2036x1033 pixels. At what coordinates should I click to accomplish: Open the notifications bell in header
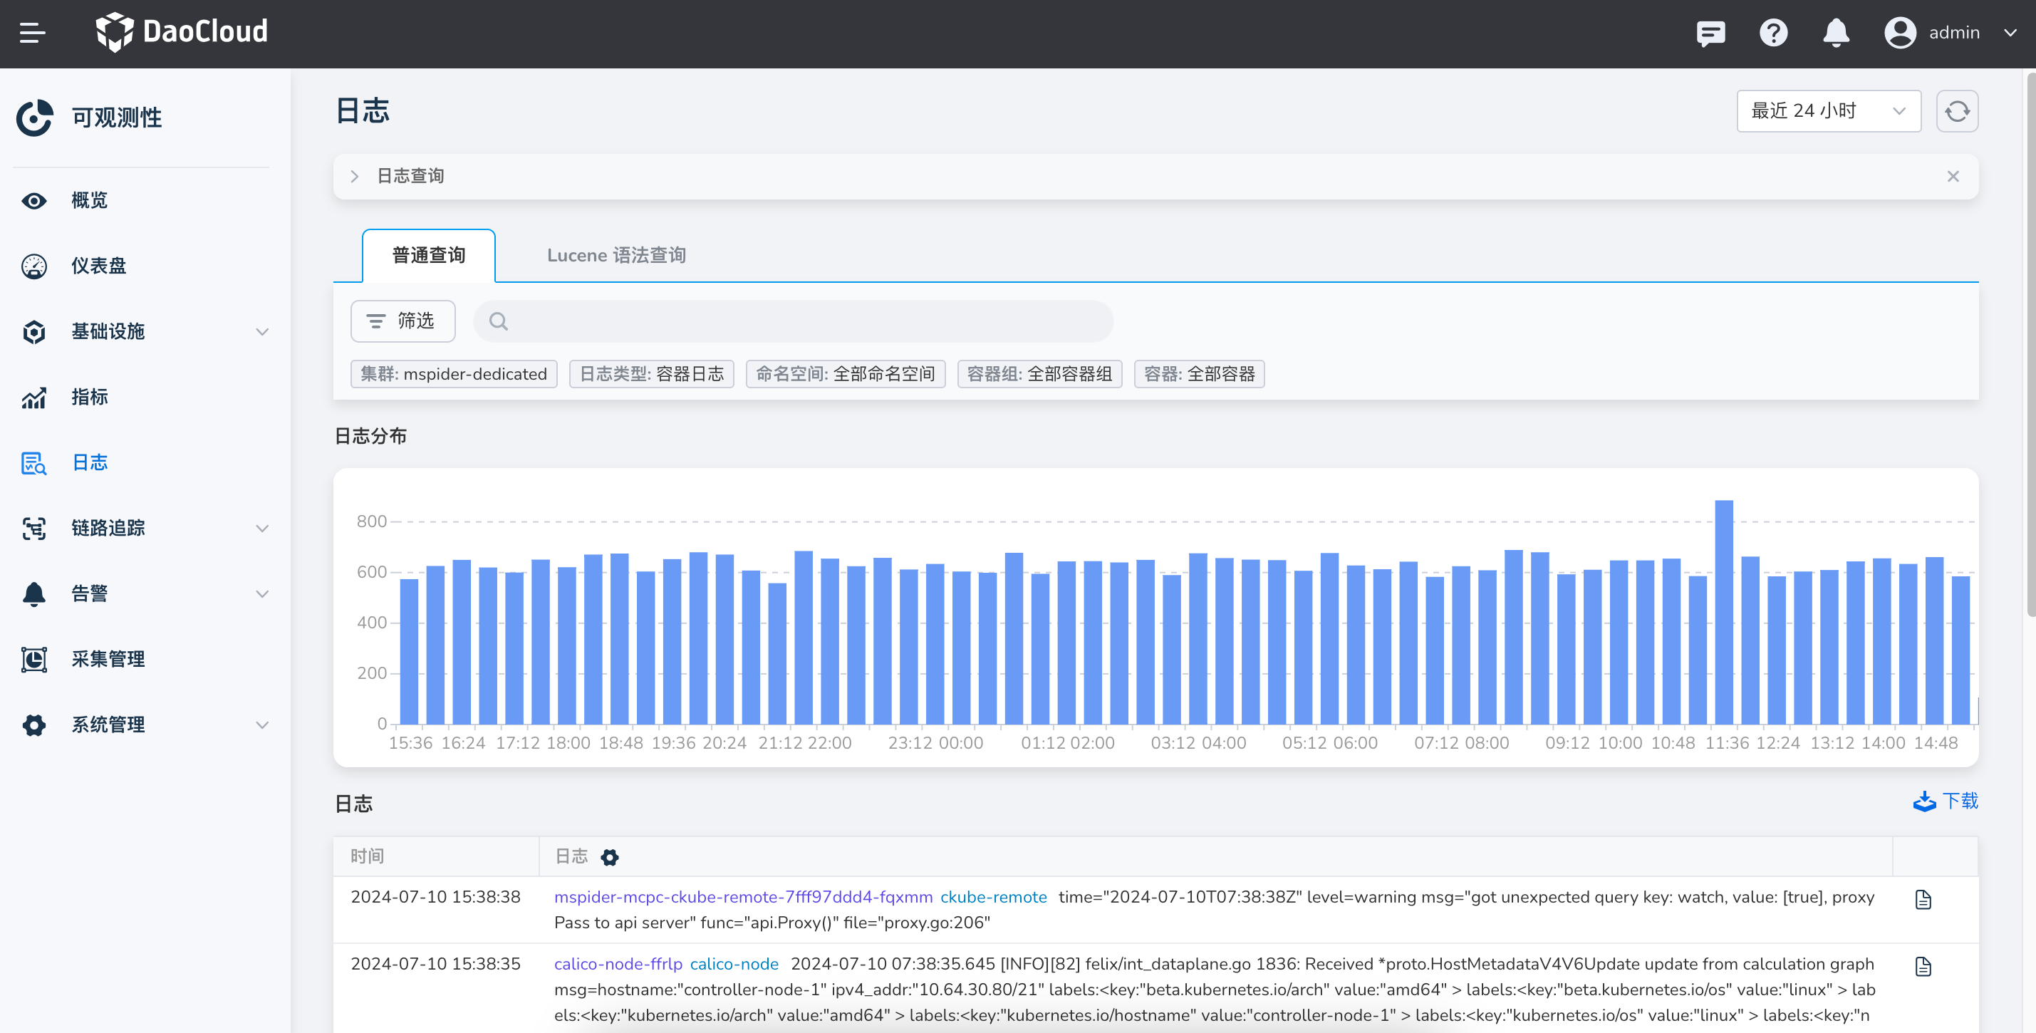click(x=1835, y=32)
